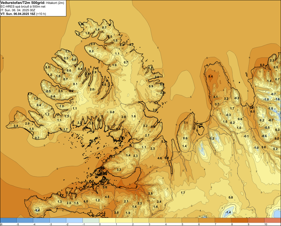The height and width of the screenshot is (226, 281).
Task: Click the 8.4 temperature value on the map
Action: [210, 76]
